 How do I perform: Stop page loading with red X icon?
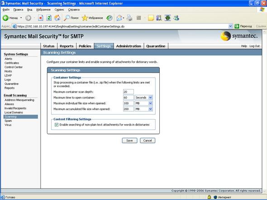click(41, 18)
